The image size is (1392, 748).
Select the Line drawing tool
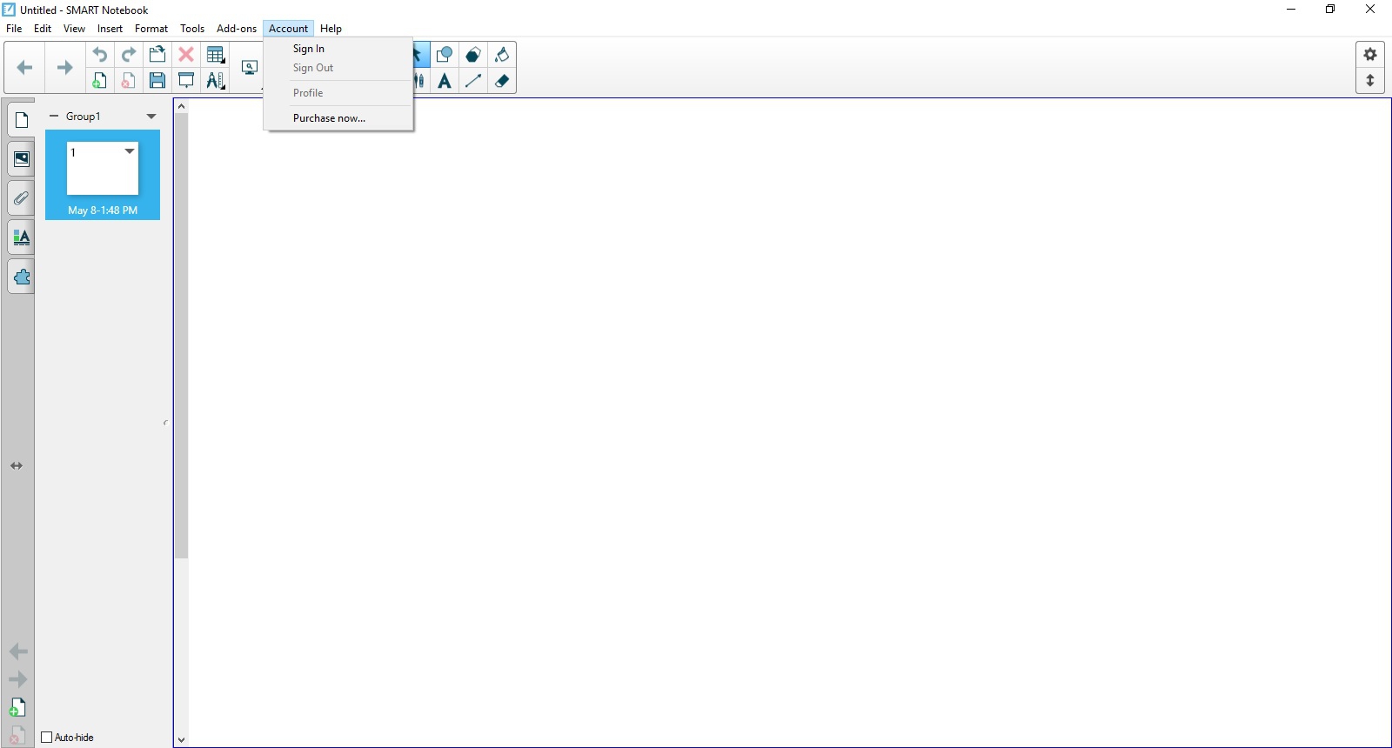tap(473, 81)
